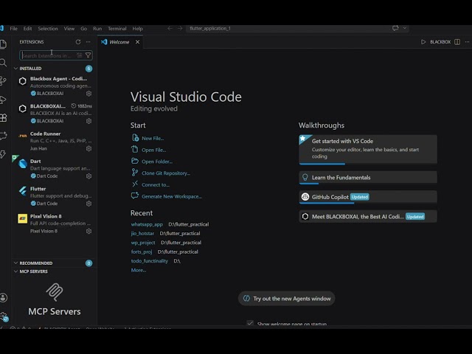Open the File menu
Viewport: 472px width, 354px height.
tap(13, 29)
